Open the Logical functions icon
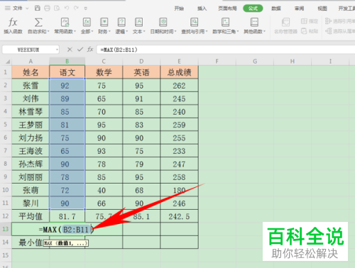 pyautogui.click(x=121, y=23)
